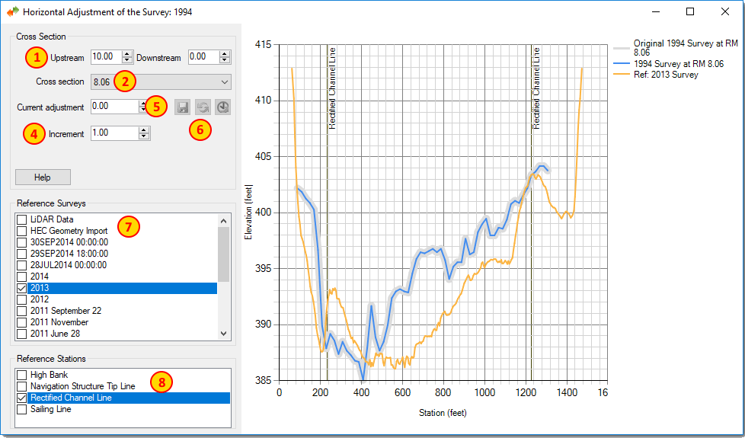Enable the LiDAR Data reference survey checkbox
Viewport: 745px width, 438px height.
click(22, 220)
